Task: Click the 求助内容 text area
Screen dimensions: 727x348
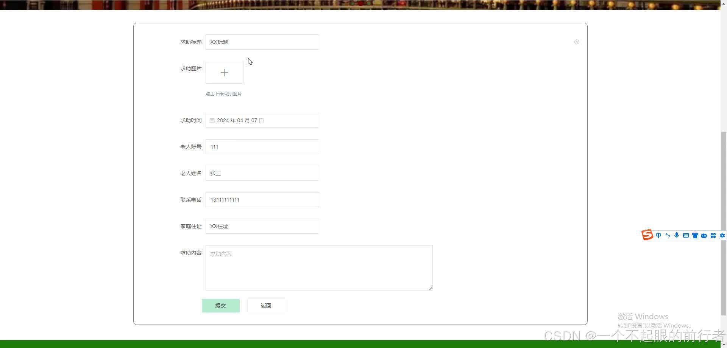Action: coord(319,268)
